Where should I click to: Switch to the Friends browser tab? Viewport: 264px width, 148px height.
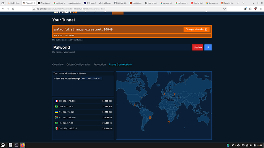pyautogui.click(x=44, y=3)
